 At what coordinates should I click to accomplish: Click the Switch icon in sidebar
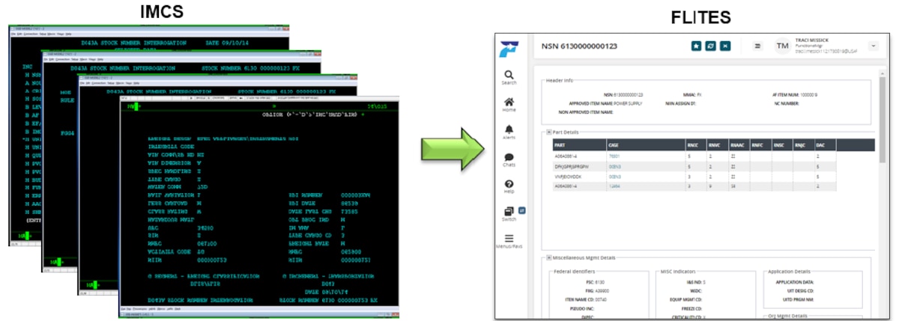click(509, 213)
